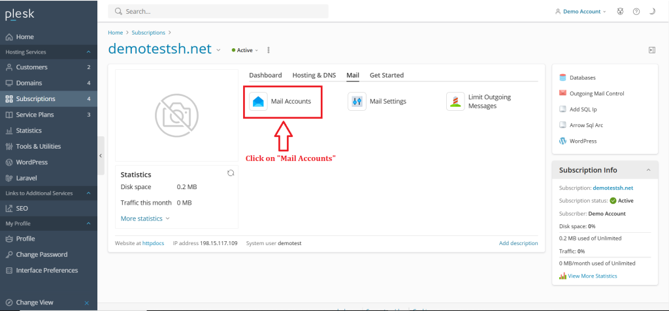Select the Mail tab
669x311 pixels.
coord(353,75)
